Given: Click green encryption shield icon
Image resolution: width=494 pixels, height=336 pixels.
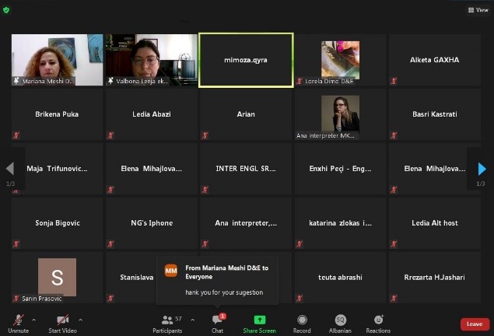Looking at the screenshot, I should point(7,9).
